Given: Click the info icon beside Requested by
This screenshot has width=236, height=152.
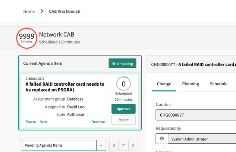Looking at the screenshot, I should click(x=162, y=139).
